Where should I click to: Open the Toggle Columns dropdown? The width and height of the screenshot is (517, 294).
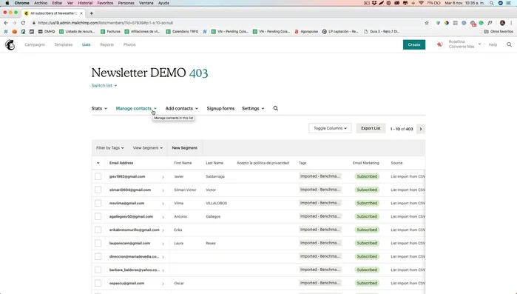(330, 128)
